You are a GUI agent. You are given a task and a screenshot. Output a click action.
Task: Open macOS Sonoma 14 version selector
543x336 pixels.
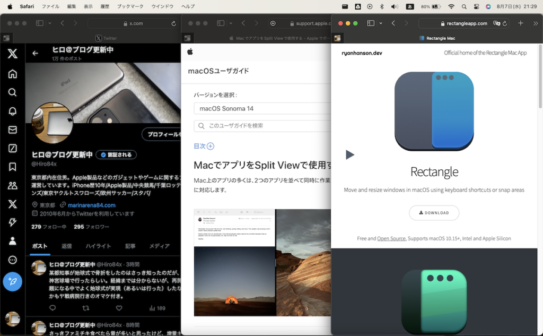262,108
